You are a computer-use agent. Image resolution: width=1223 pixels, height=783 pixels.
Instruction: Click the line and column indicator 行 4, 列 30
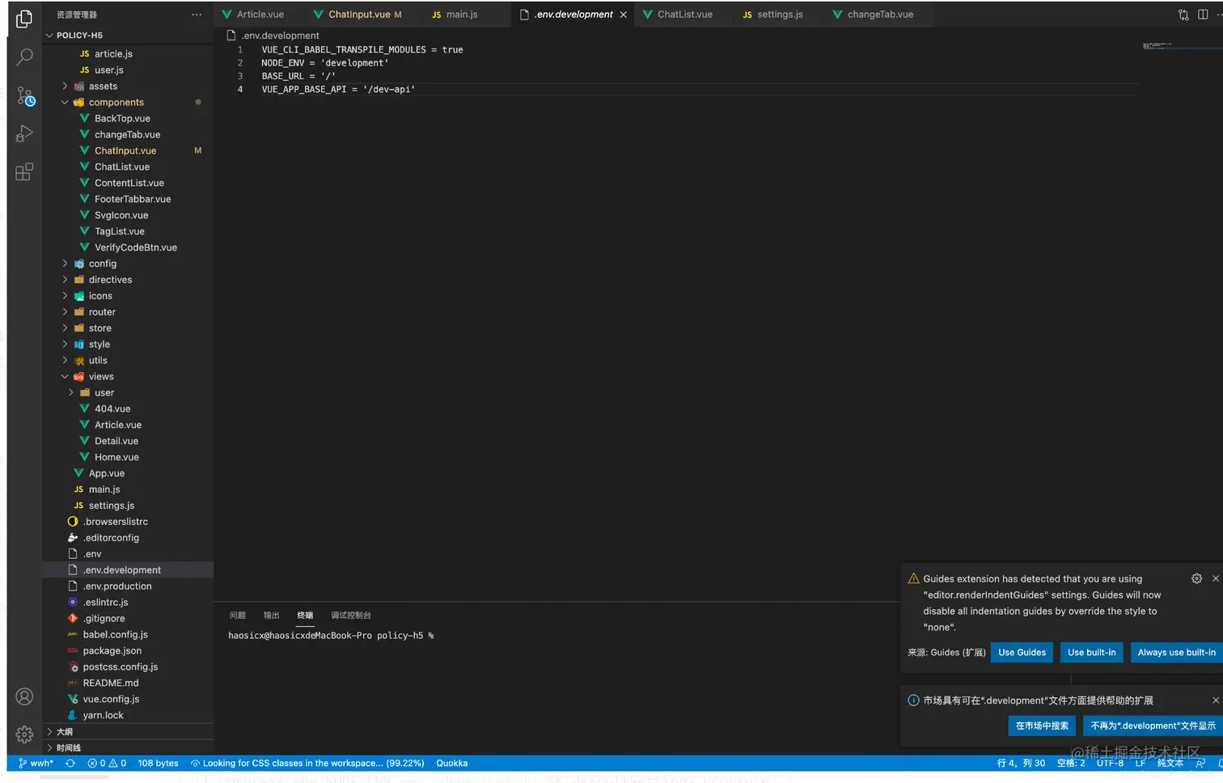coord(1021,763)
